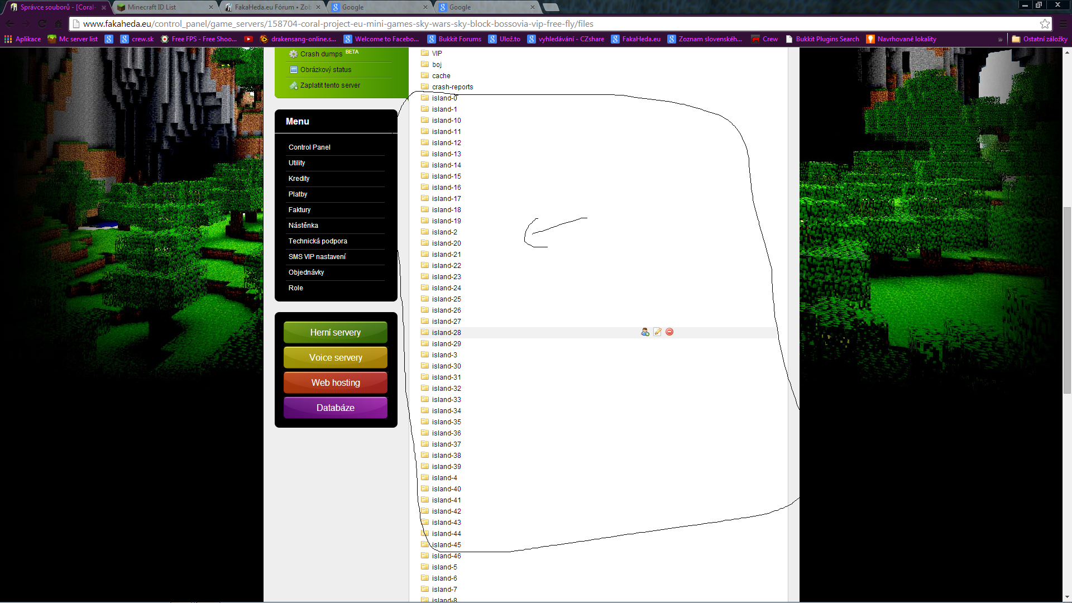
Task: Click the add-user icon on island-28 row
Action: (x=645, y=332)
